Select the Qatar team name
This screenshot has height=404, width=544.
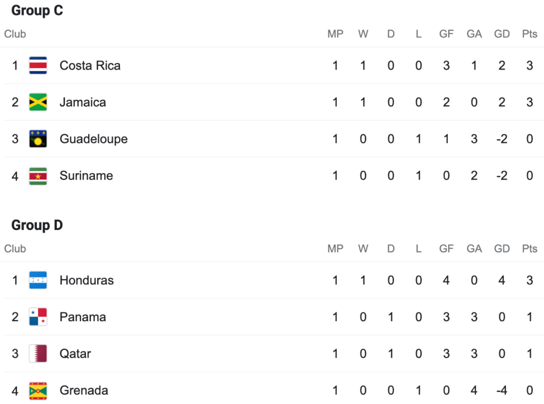(x=75, y=354)
